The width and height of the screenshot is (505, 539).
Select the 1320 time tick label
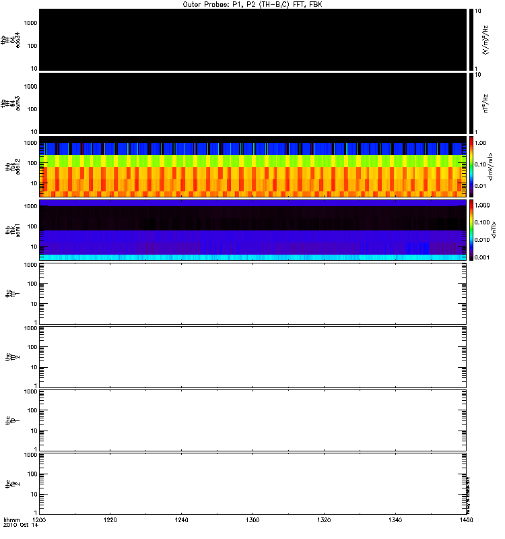324,519
